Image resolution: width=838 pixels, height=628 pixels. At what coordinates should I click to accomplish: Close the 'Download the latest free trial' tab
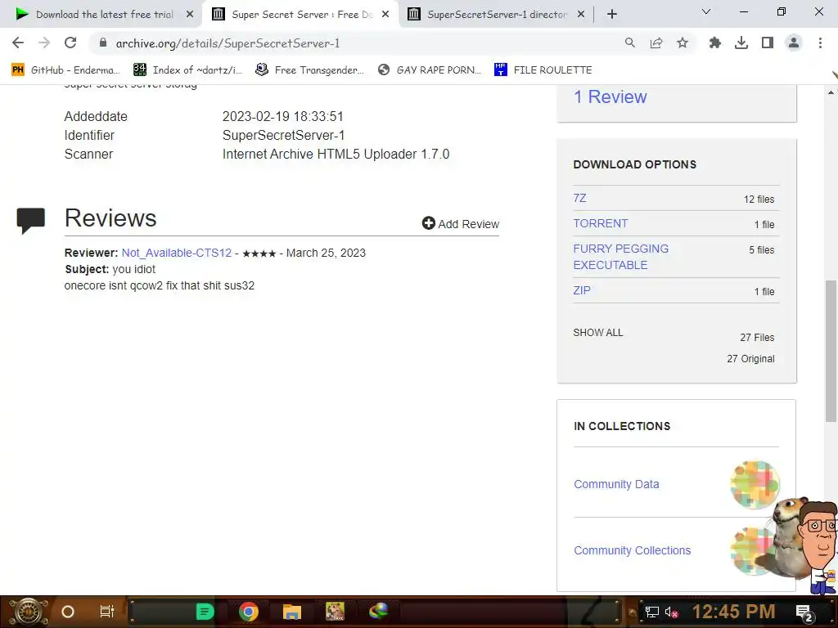click(x=190, y=15)
